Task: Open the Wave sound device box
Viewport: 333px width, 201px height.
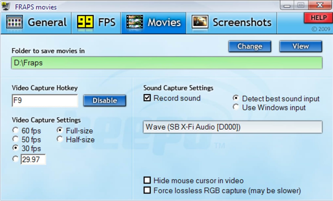Action: pyautogui.click(x=233, y=127)
